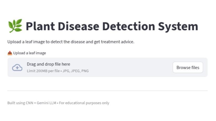The height and width of the screenshot is (121, 216).
Task: Click the word 'System' in the heading
Action: click(178, 26)
